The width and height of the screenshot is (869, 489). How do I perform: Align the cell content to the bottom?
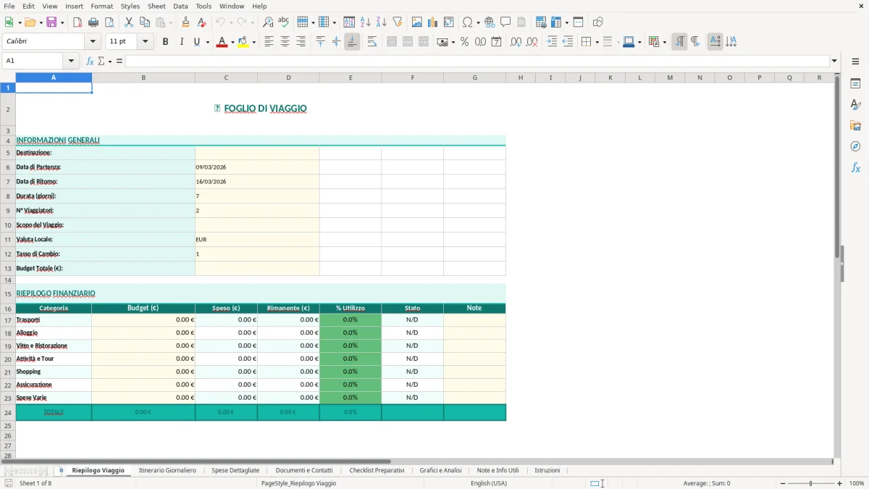point(352,42)
